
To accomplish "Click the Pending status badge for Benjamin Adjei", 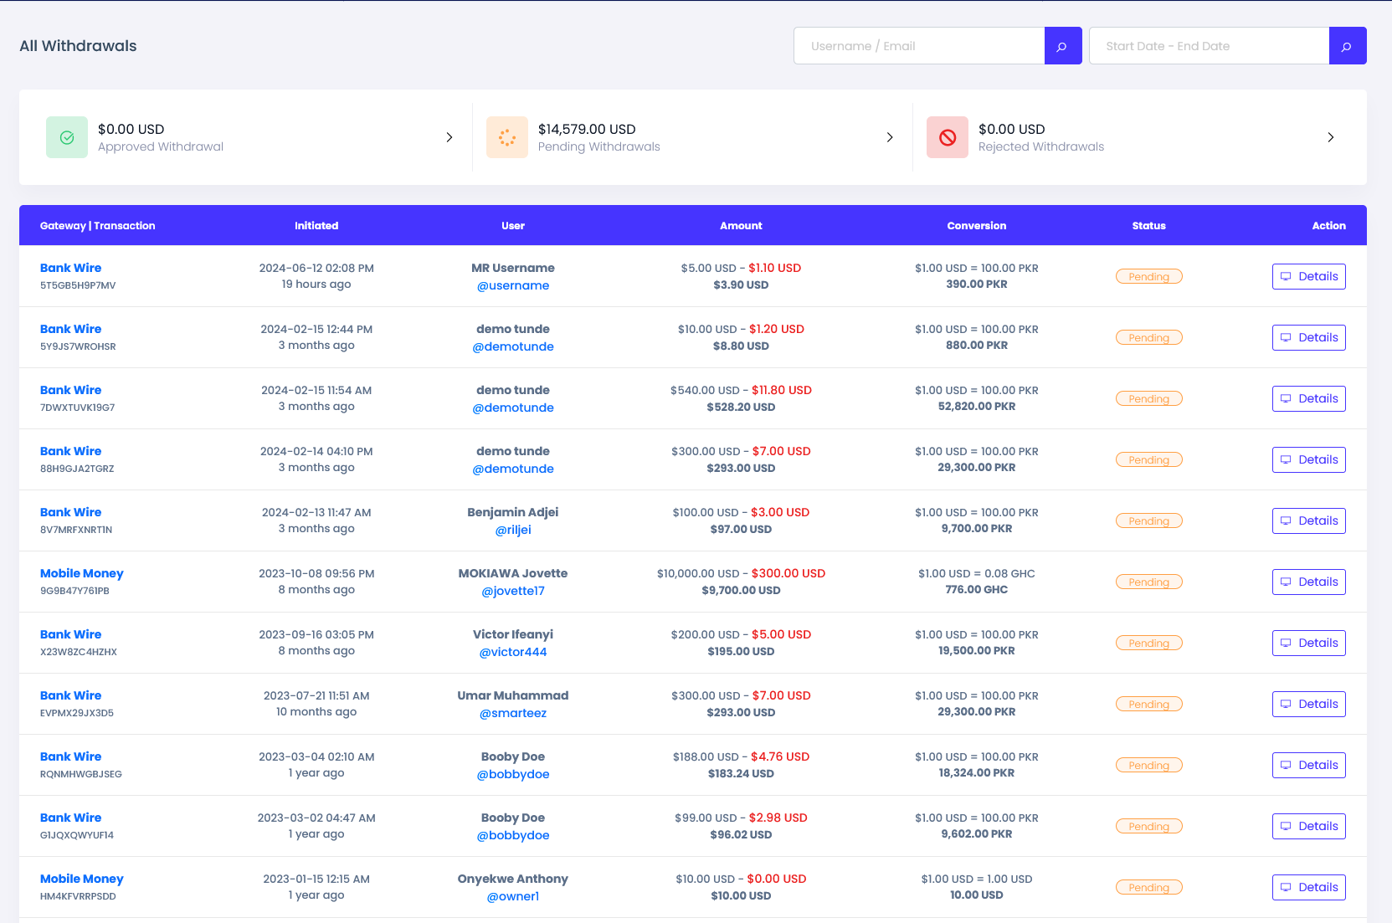I will (1148, 520).
